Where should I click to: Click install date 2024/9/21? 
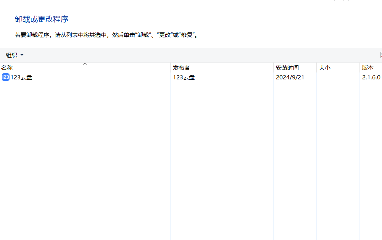click(290, 77)
